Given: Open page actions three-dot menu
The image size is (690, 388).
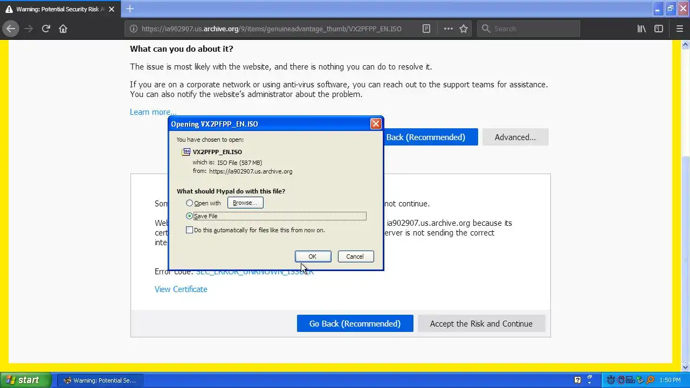Looking at the screenshot, I should point(448,29).
